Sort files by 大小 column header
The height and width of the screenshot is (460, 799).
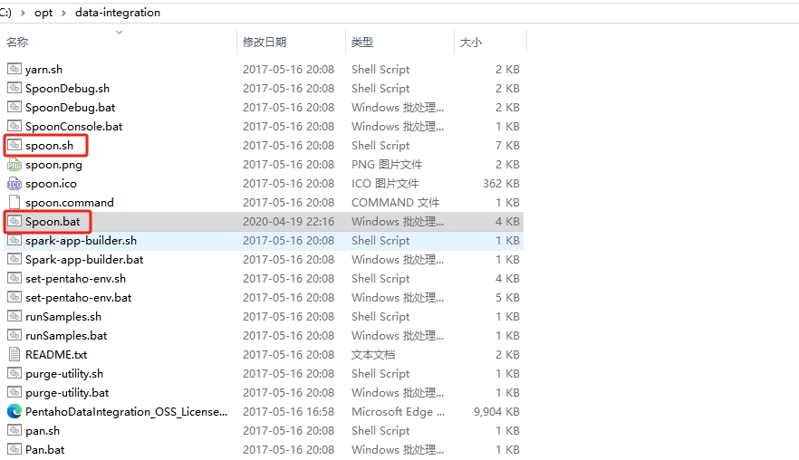tap(471, 43)
